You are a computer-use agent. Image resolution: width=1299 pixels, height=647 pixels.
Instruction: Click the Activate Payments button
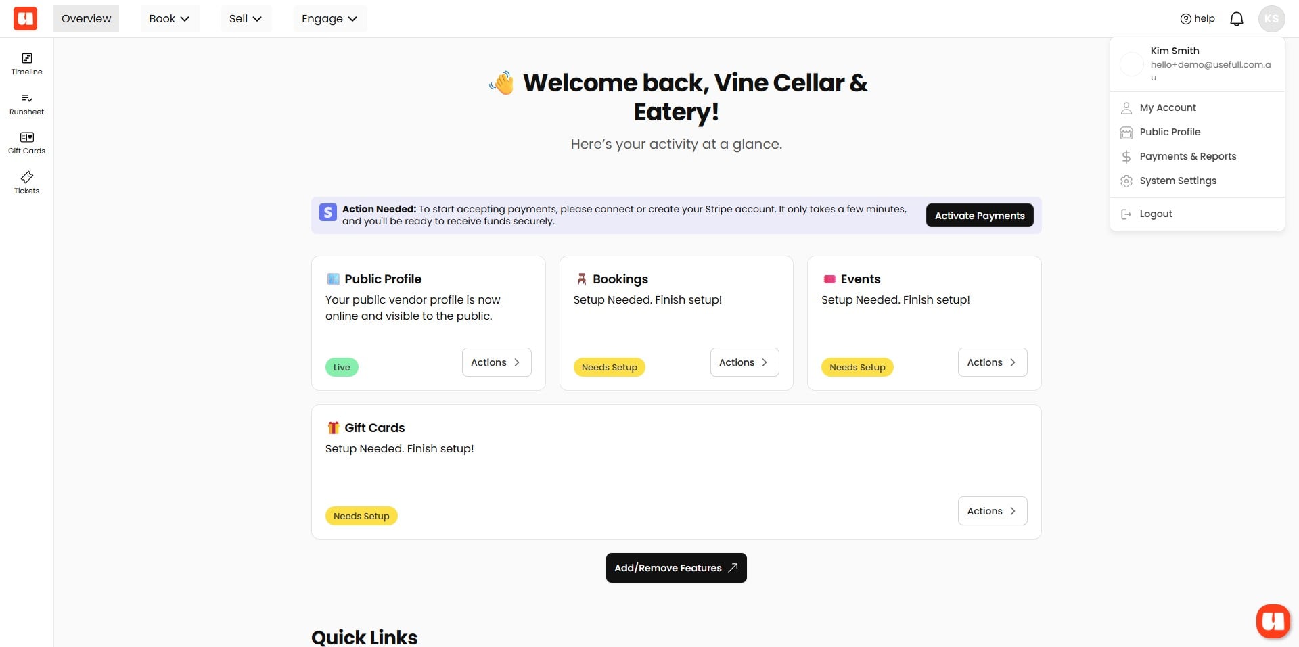click(x=980, y=215)
